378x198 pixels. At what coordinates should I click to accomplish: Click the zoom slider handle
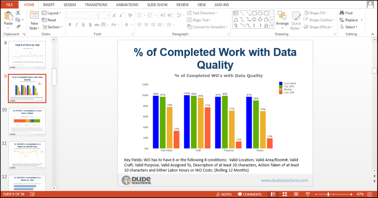tap(328, 194)
